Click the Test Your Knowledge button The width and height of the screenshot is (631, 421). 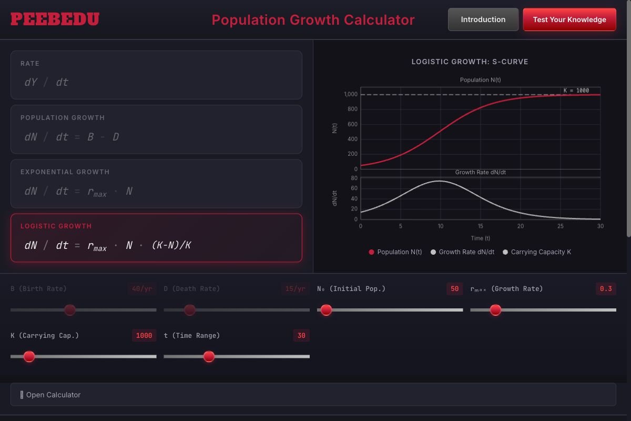[x=569, y=19]
